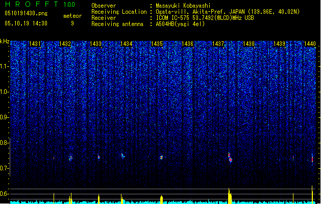Click the 1440 time marker
The width and height of the screenshot is (321, 204).
310,44
